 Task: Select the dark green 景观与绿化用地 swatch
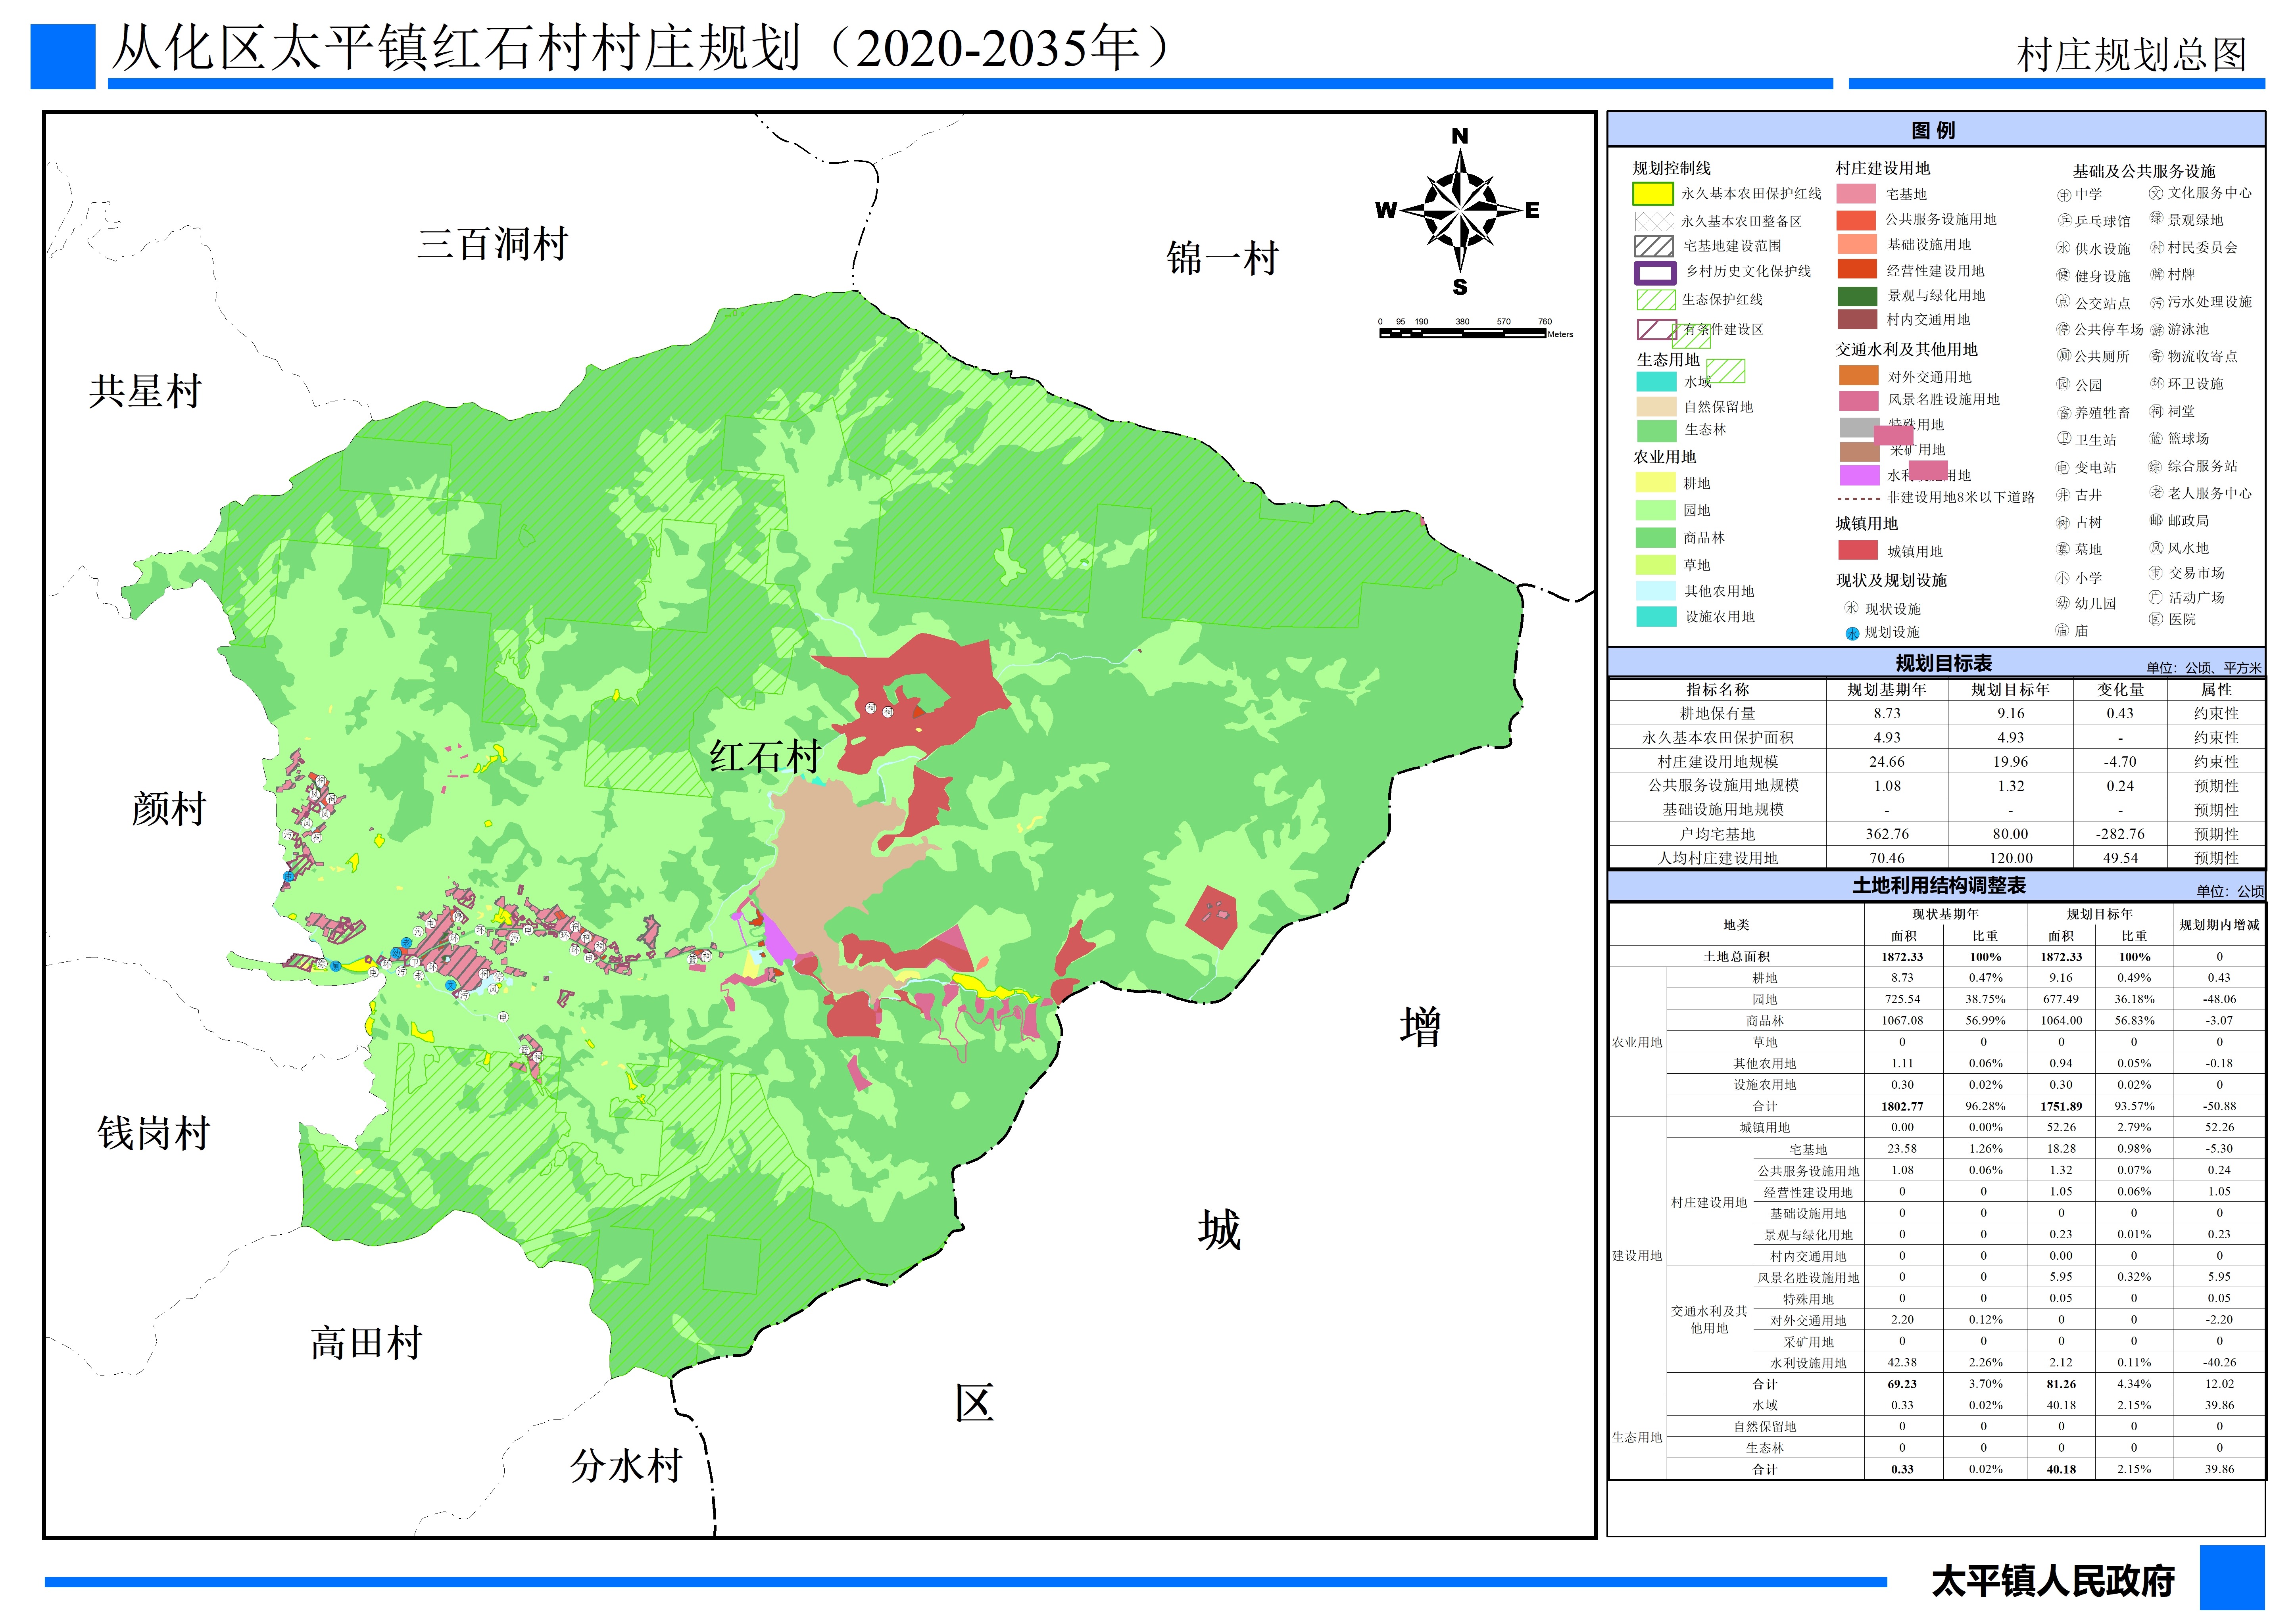click(1857, 296)
